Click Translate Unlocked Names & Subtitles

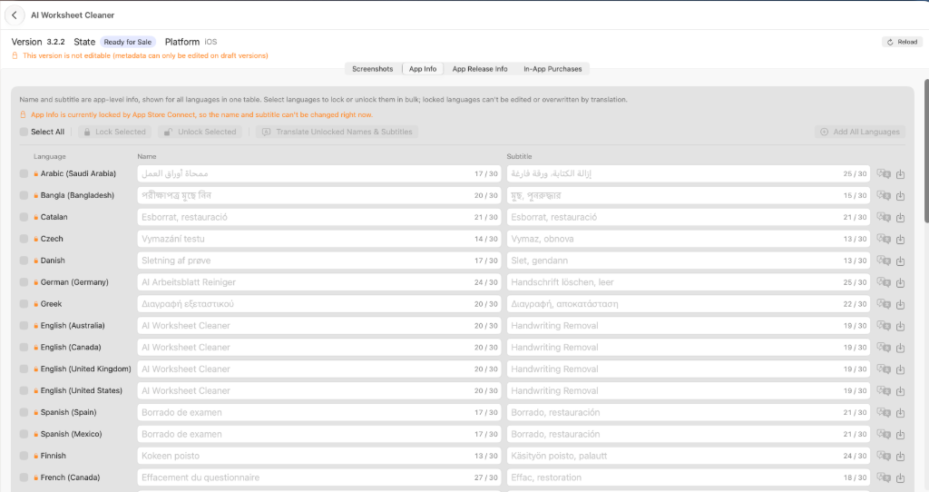[337, 132]
